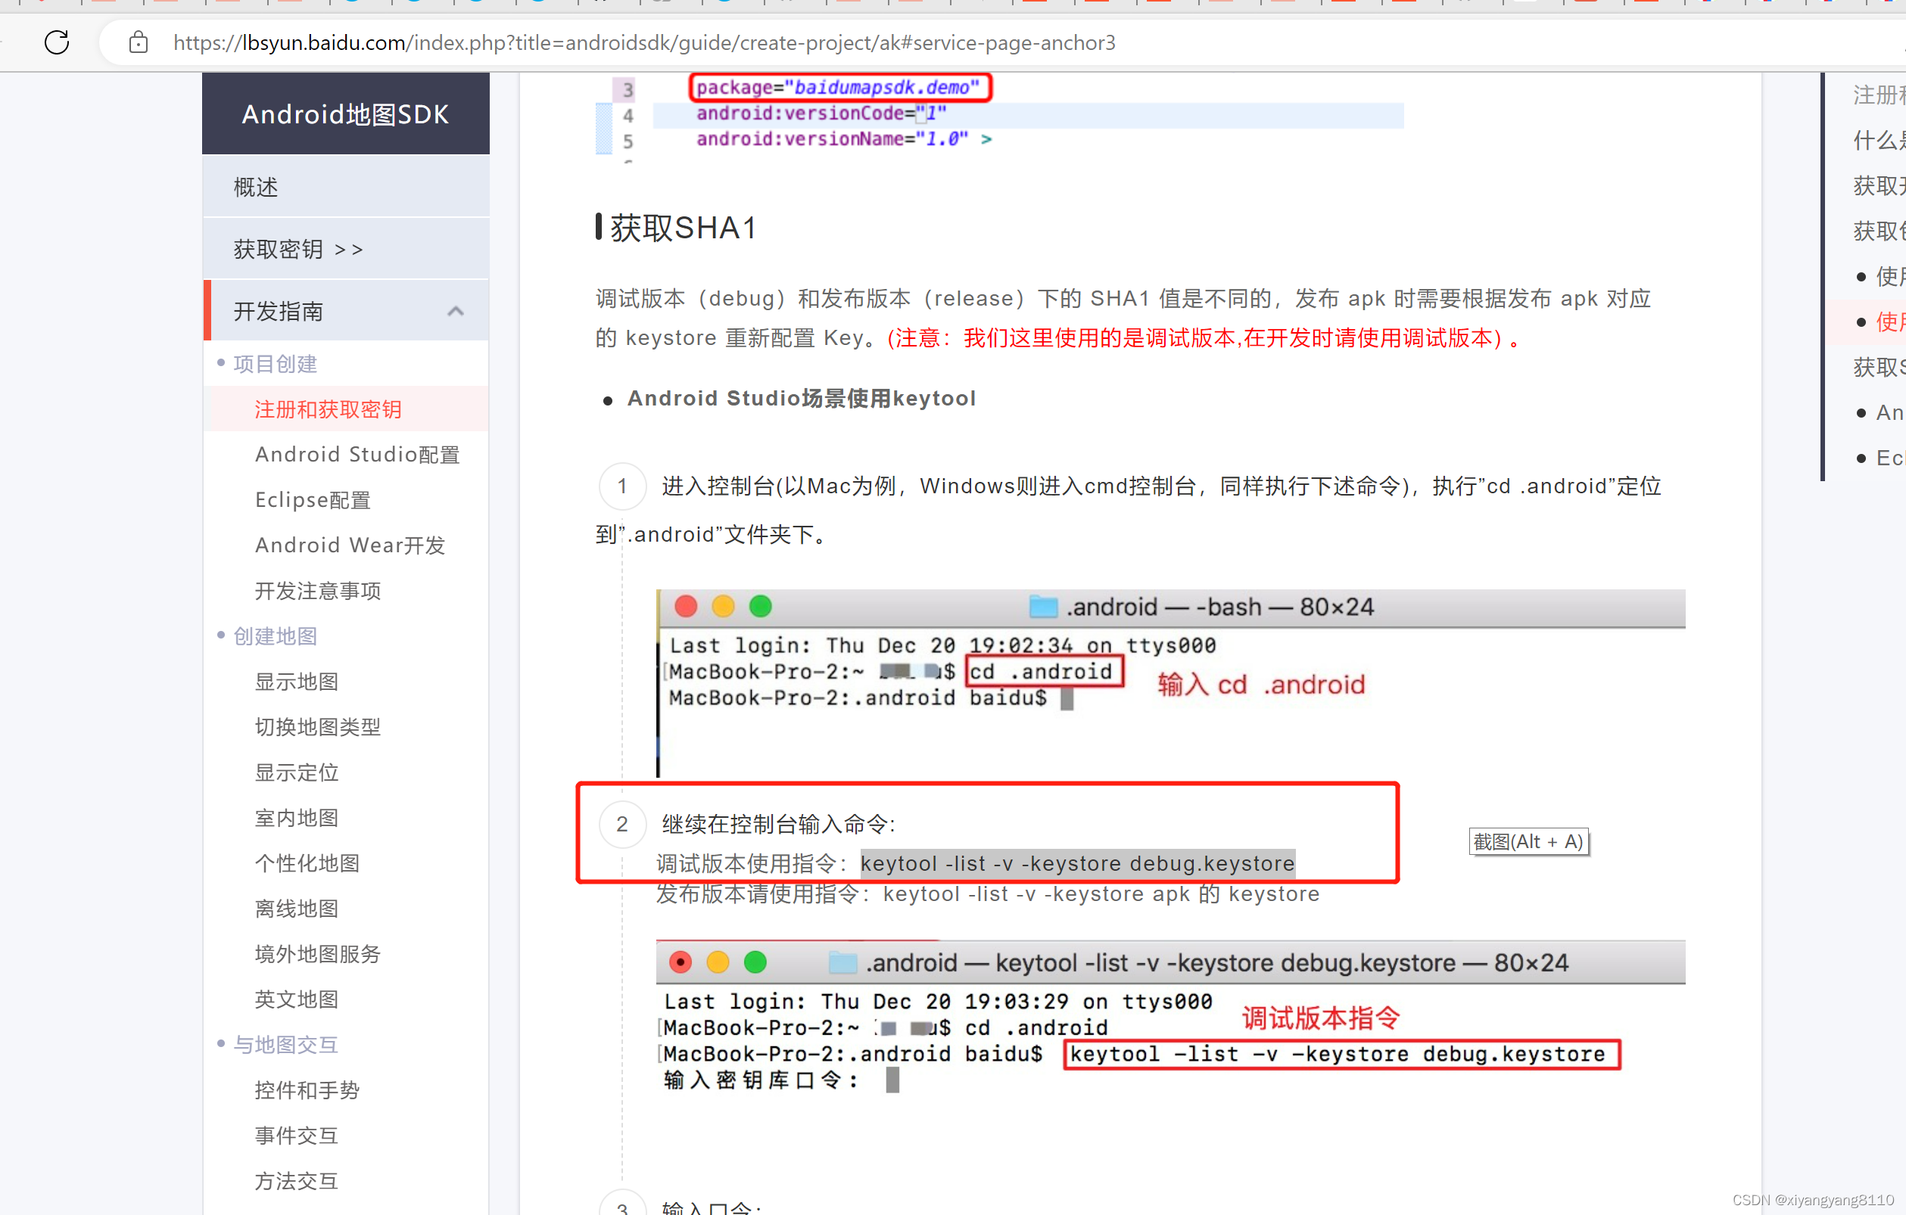The height and width of the screenshot is (1215, 1906).
Task: Open the Android Wear开发 page
Action: (x=350, y=544)
